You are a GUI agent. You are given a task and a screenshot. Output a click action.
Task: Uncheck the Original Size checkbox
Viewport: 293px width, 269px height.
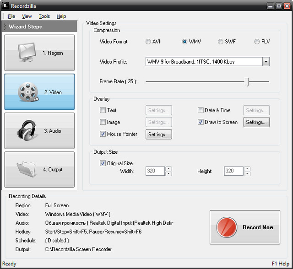103,163
